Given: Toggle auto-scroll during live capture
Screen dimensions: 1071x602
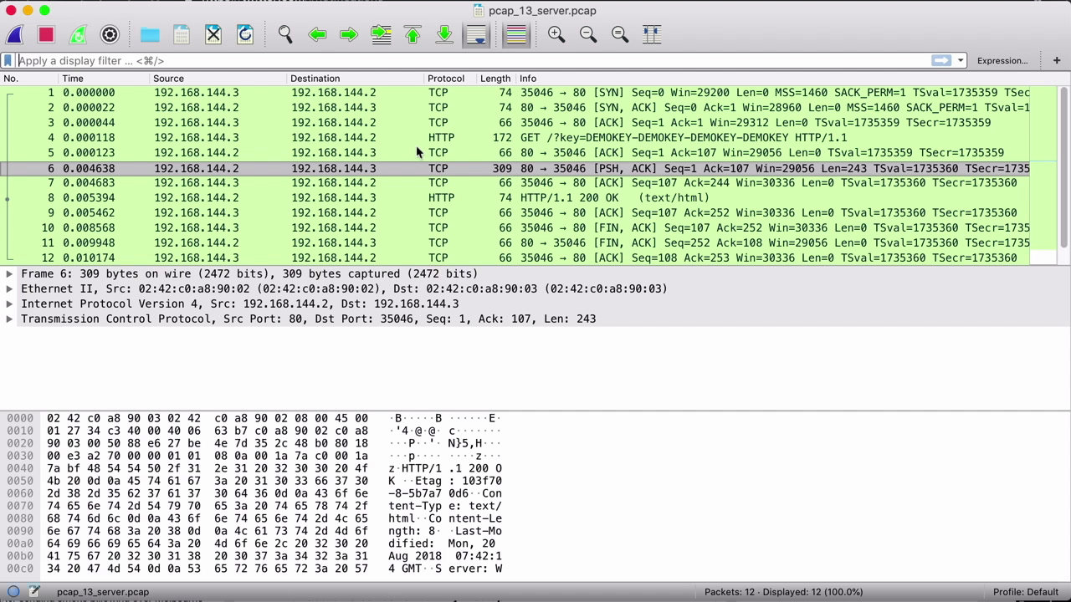Looking at the screenshot, I should pyautogui.click(x=476, y=34).
